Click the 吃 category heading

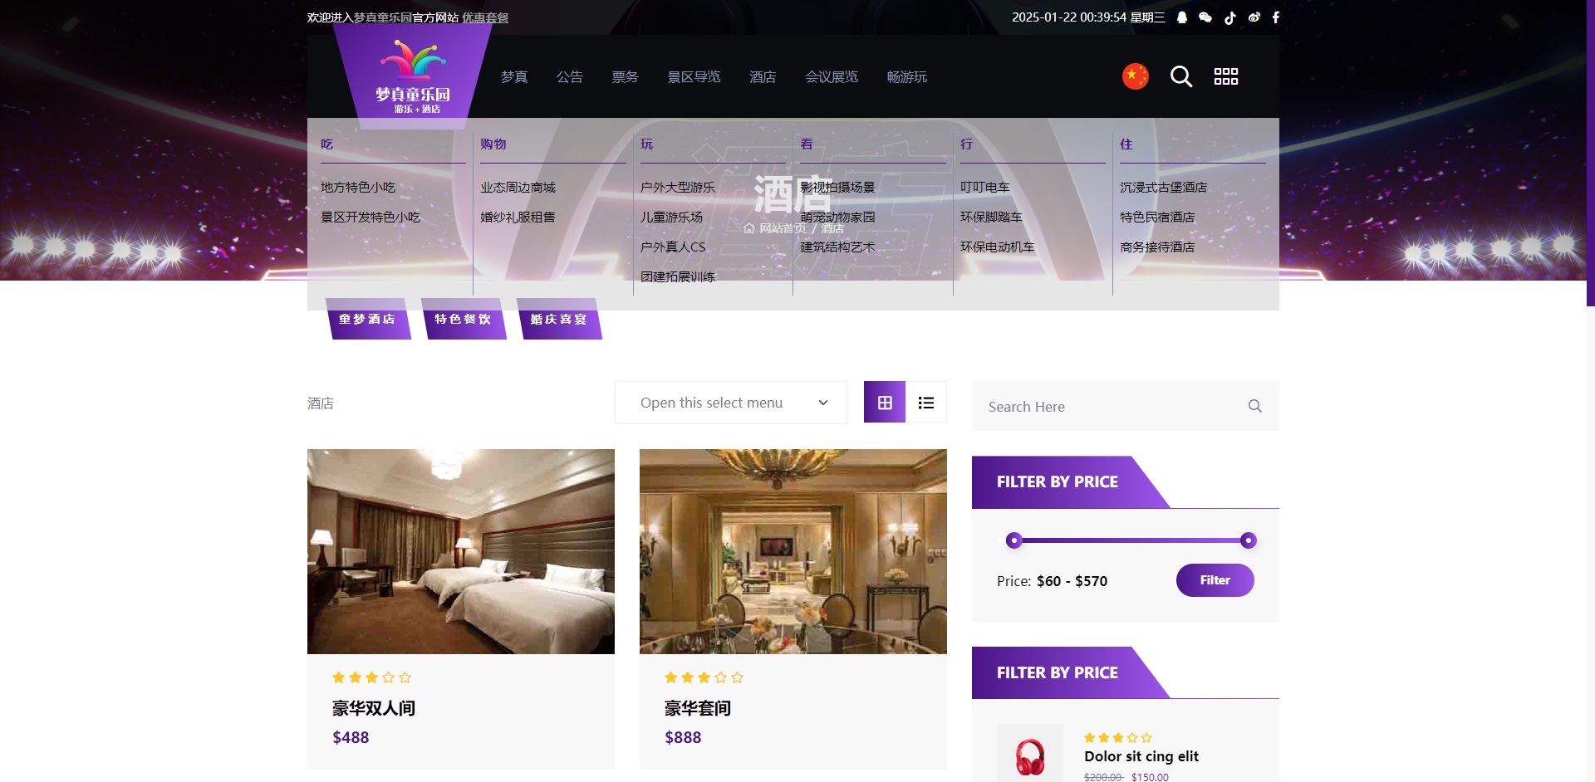click(327, 144)
